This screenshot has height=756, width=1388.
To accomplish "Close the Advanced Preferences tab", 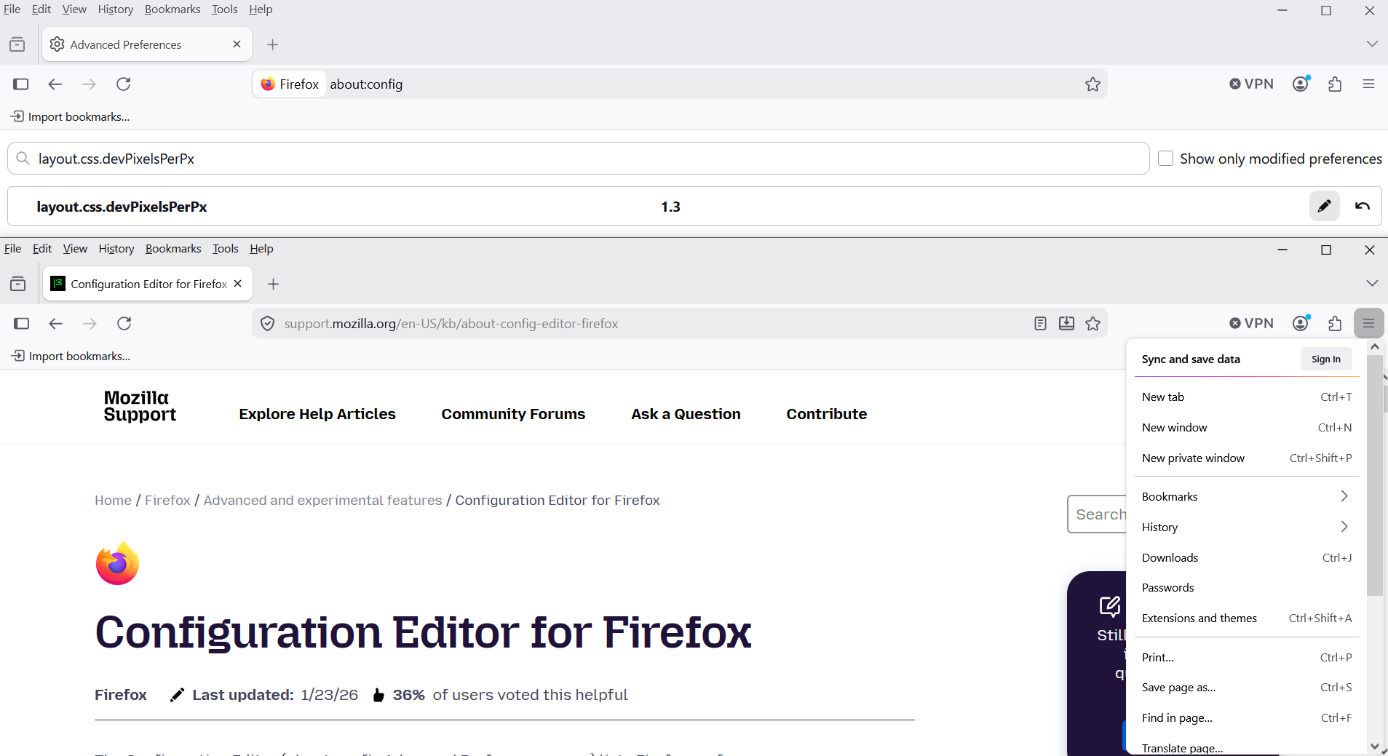I will 237,44.
